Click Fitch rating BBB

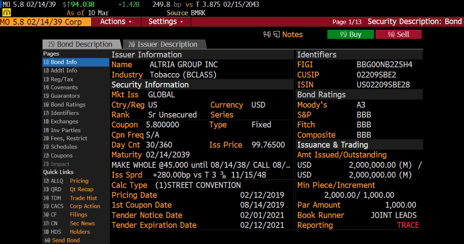(364, 125)
